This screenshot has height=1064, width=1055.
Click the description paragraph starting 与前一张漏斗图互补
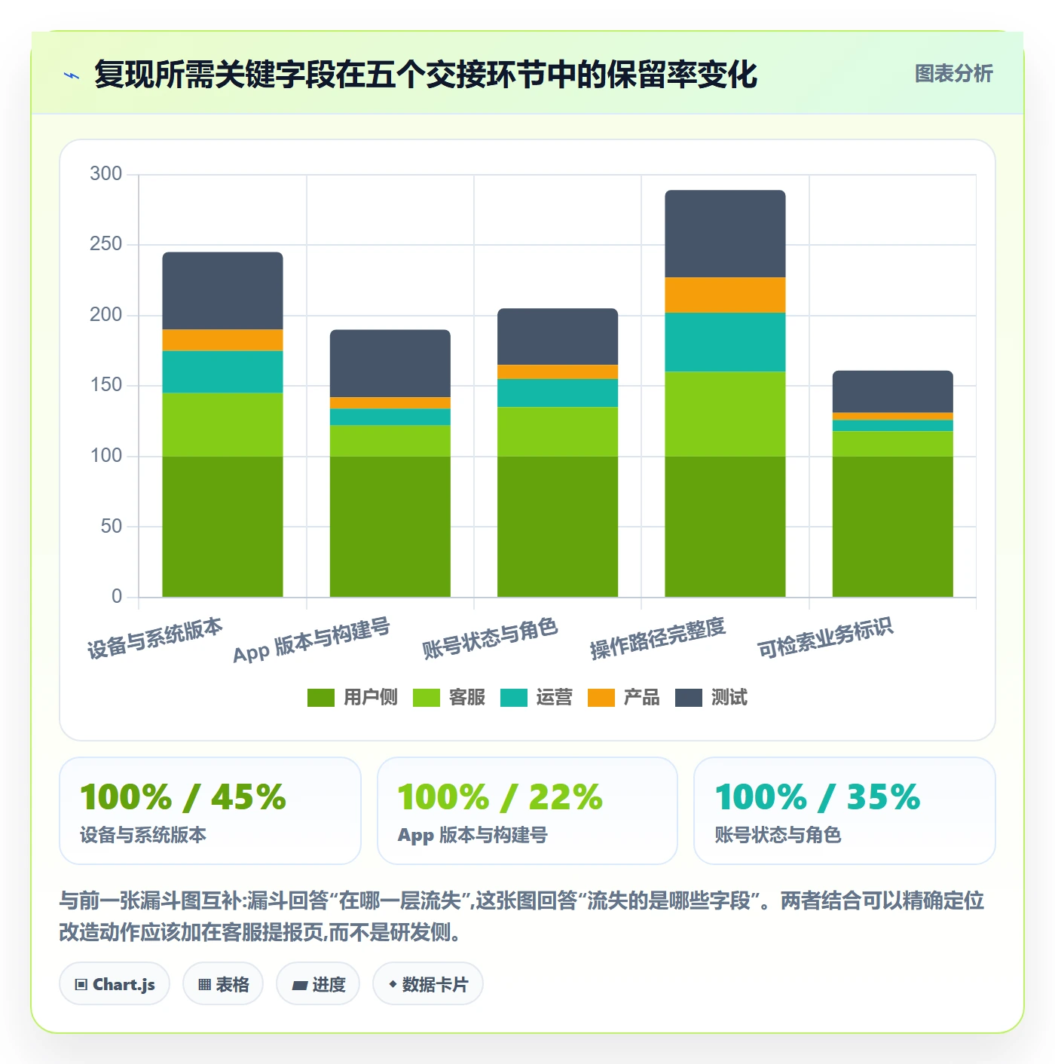(521, 916)
